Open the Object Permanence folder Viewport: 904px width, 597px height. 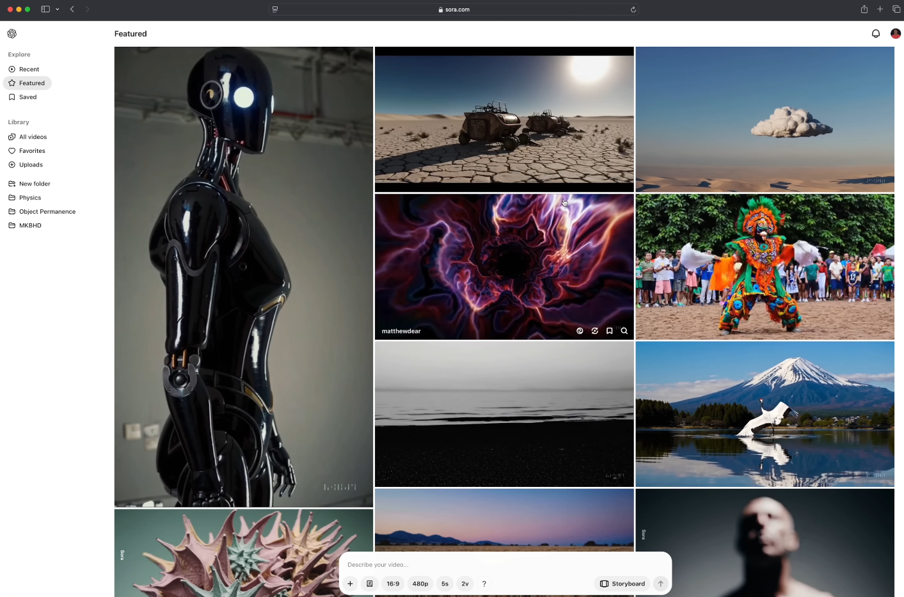pyautogui.click(x=47, y=212)
